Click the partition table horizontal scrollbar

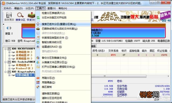point(119,76)
